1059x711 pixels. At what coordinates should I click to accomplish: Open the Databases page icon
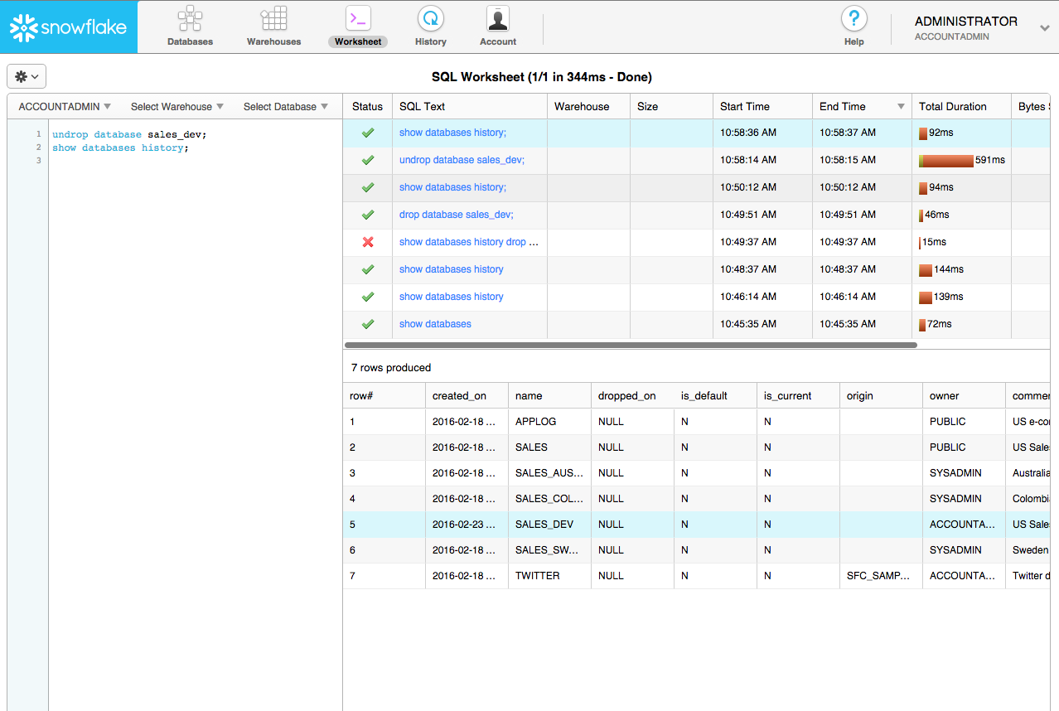coord(190,18)
